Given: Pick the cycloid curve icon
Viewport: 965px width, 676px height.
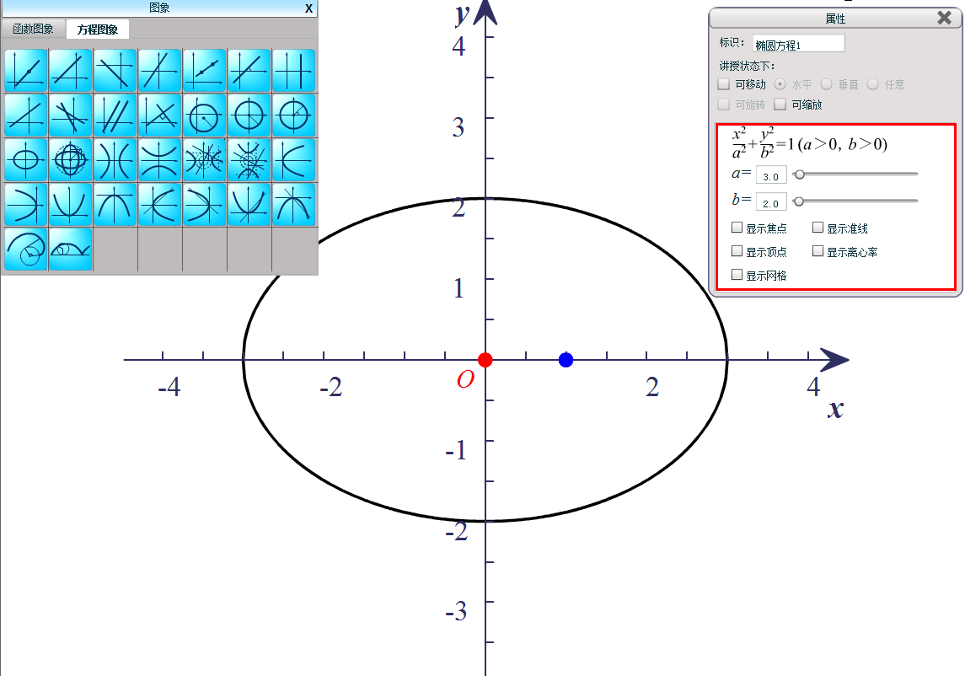Looking at the screenshot, I should pos(70,249).
